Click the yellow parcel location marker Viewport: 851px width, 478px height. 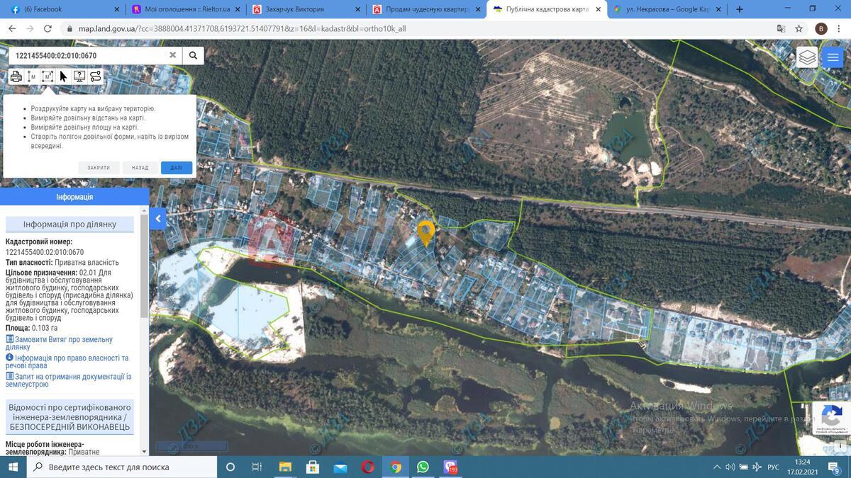(425, 232)
